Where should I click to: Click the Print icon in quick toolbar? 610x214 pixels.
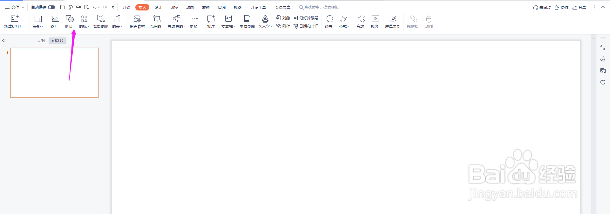(78, 7)
